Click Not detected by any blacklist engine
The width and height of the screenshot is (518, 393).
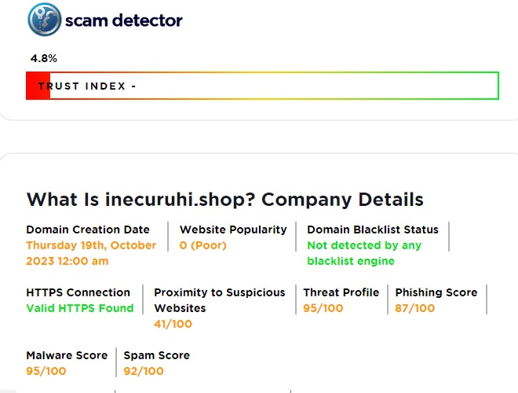pyautogui.click(x=364, y=253)
